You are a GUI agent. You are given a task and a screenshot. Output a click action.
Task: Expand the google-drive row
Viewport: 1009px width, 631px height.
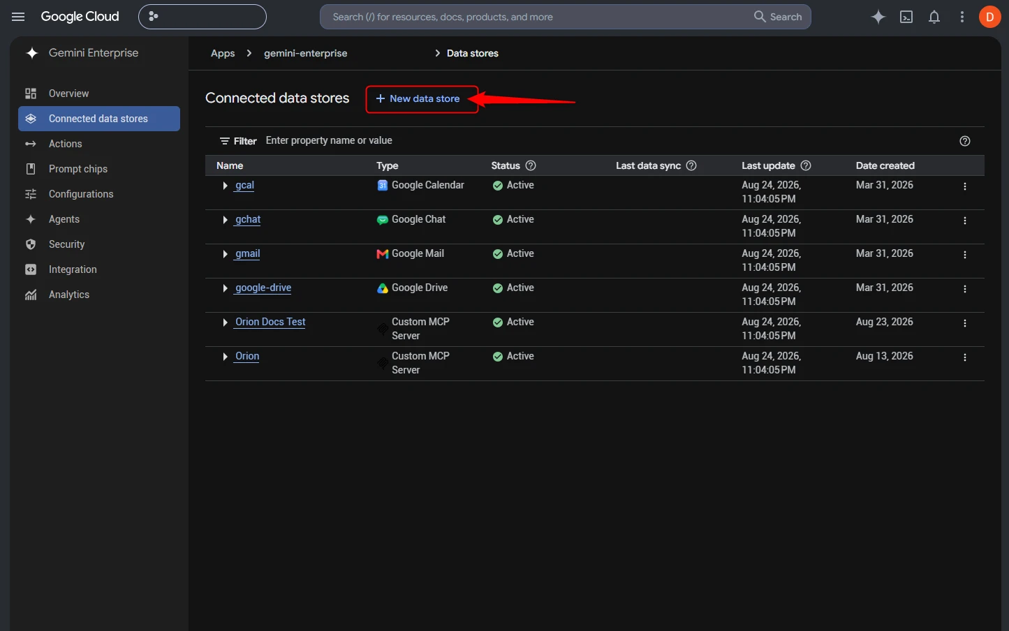[225, 288]
